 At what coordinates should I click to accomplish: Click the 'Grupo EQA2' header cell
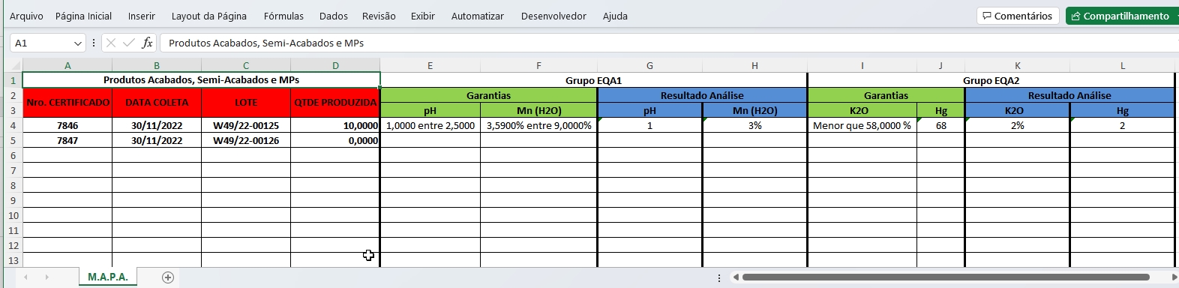(991, 80)
